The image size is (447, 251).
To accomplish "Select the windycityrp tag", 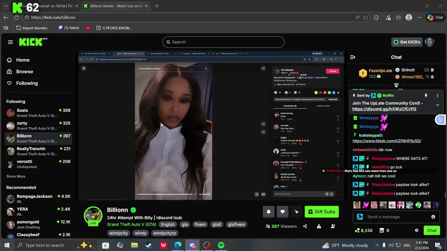I will click(x=164, y=233).
